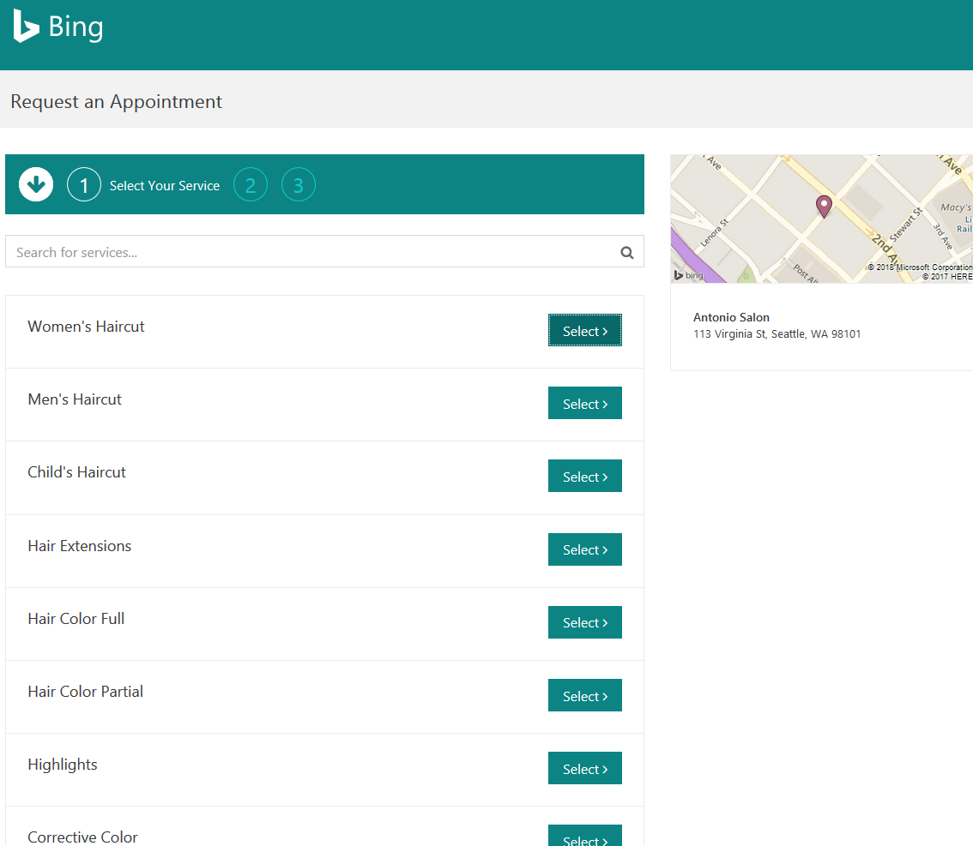Click the 113 Virginia St address

pyautogui.click(x=777, y=334)
